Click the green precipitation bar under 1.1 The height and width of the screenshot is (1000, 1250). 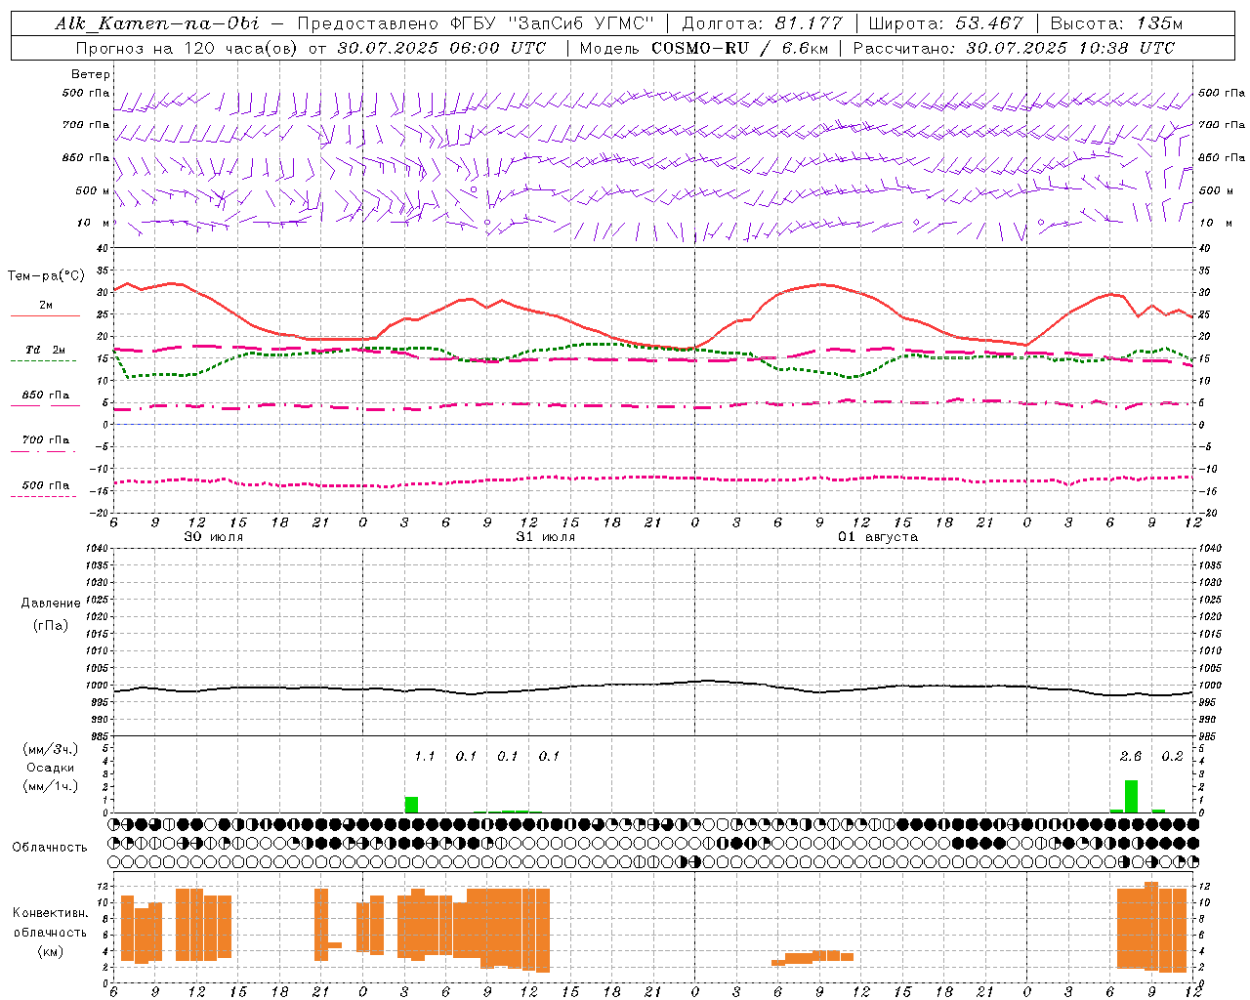(412, 805)
